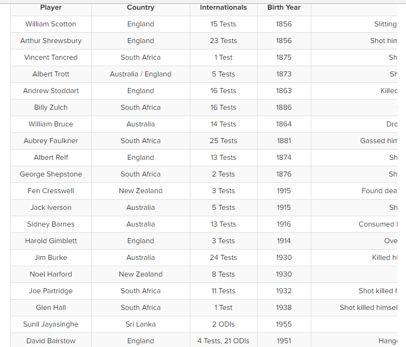The image size is (406, 347).
Task: Select Billy Zulch's birth year 1886
Action: (284, 108)
